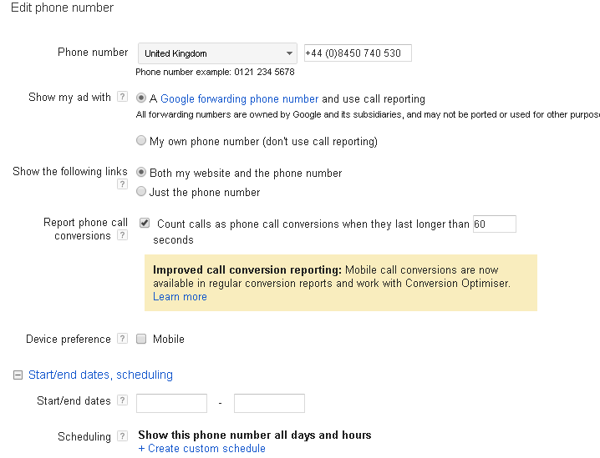This screenshot has width=600, height=458.
Task: Click Create custom schedule link
Action: (x=206, y=449)
